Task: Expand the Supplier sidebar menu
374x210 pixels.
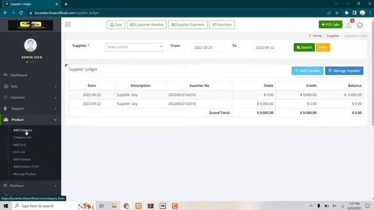Action: 56,108
